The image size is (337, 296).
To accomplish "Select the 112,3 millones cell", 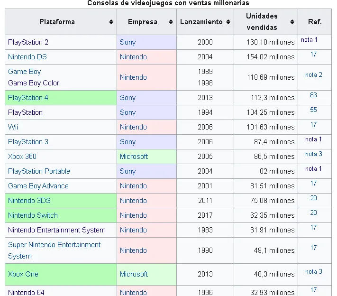I will click(x=266, y=98).
